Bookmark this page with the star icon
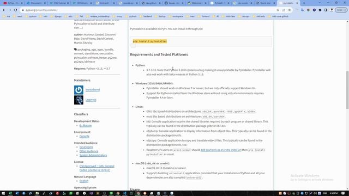 point(290,10)
